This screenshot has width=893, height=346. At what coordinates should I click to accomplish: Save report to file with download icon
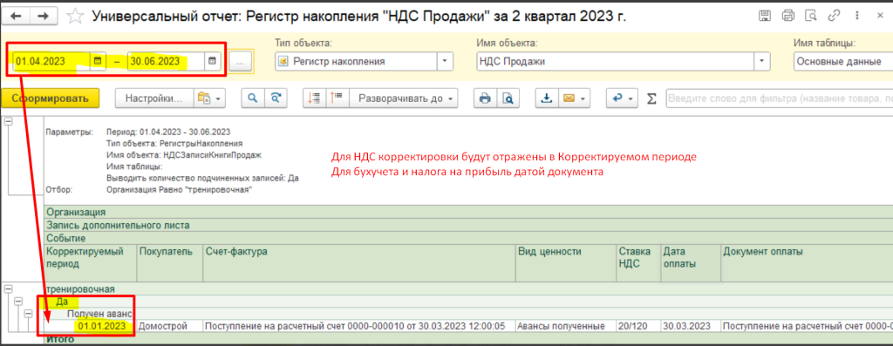[546, 98]
